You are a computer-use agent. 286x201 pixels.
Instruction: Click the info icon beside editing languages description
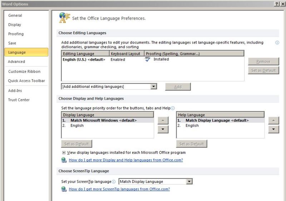(277, 42)
